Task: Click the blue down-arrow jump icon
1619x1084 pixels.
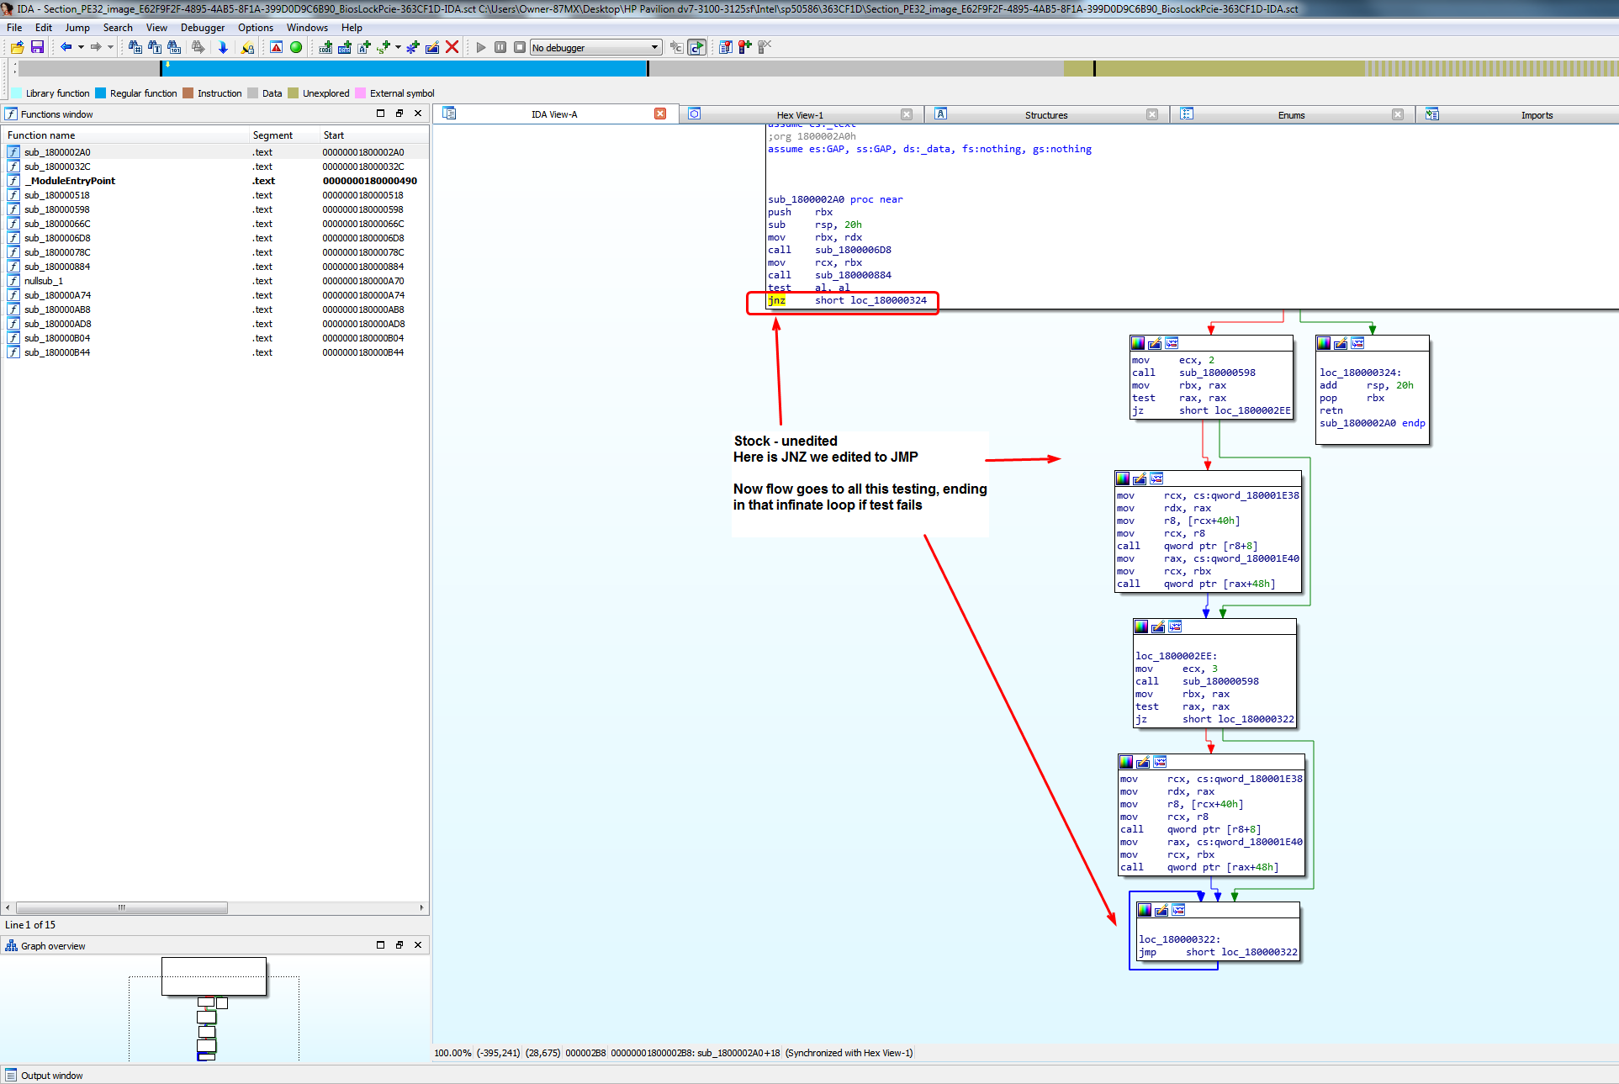Action: click(223, 47)
